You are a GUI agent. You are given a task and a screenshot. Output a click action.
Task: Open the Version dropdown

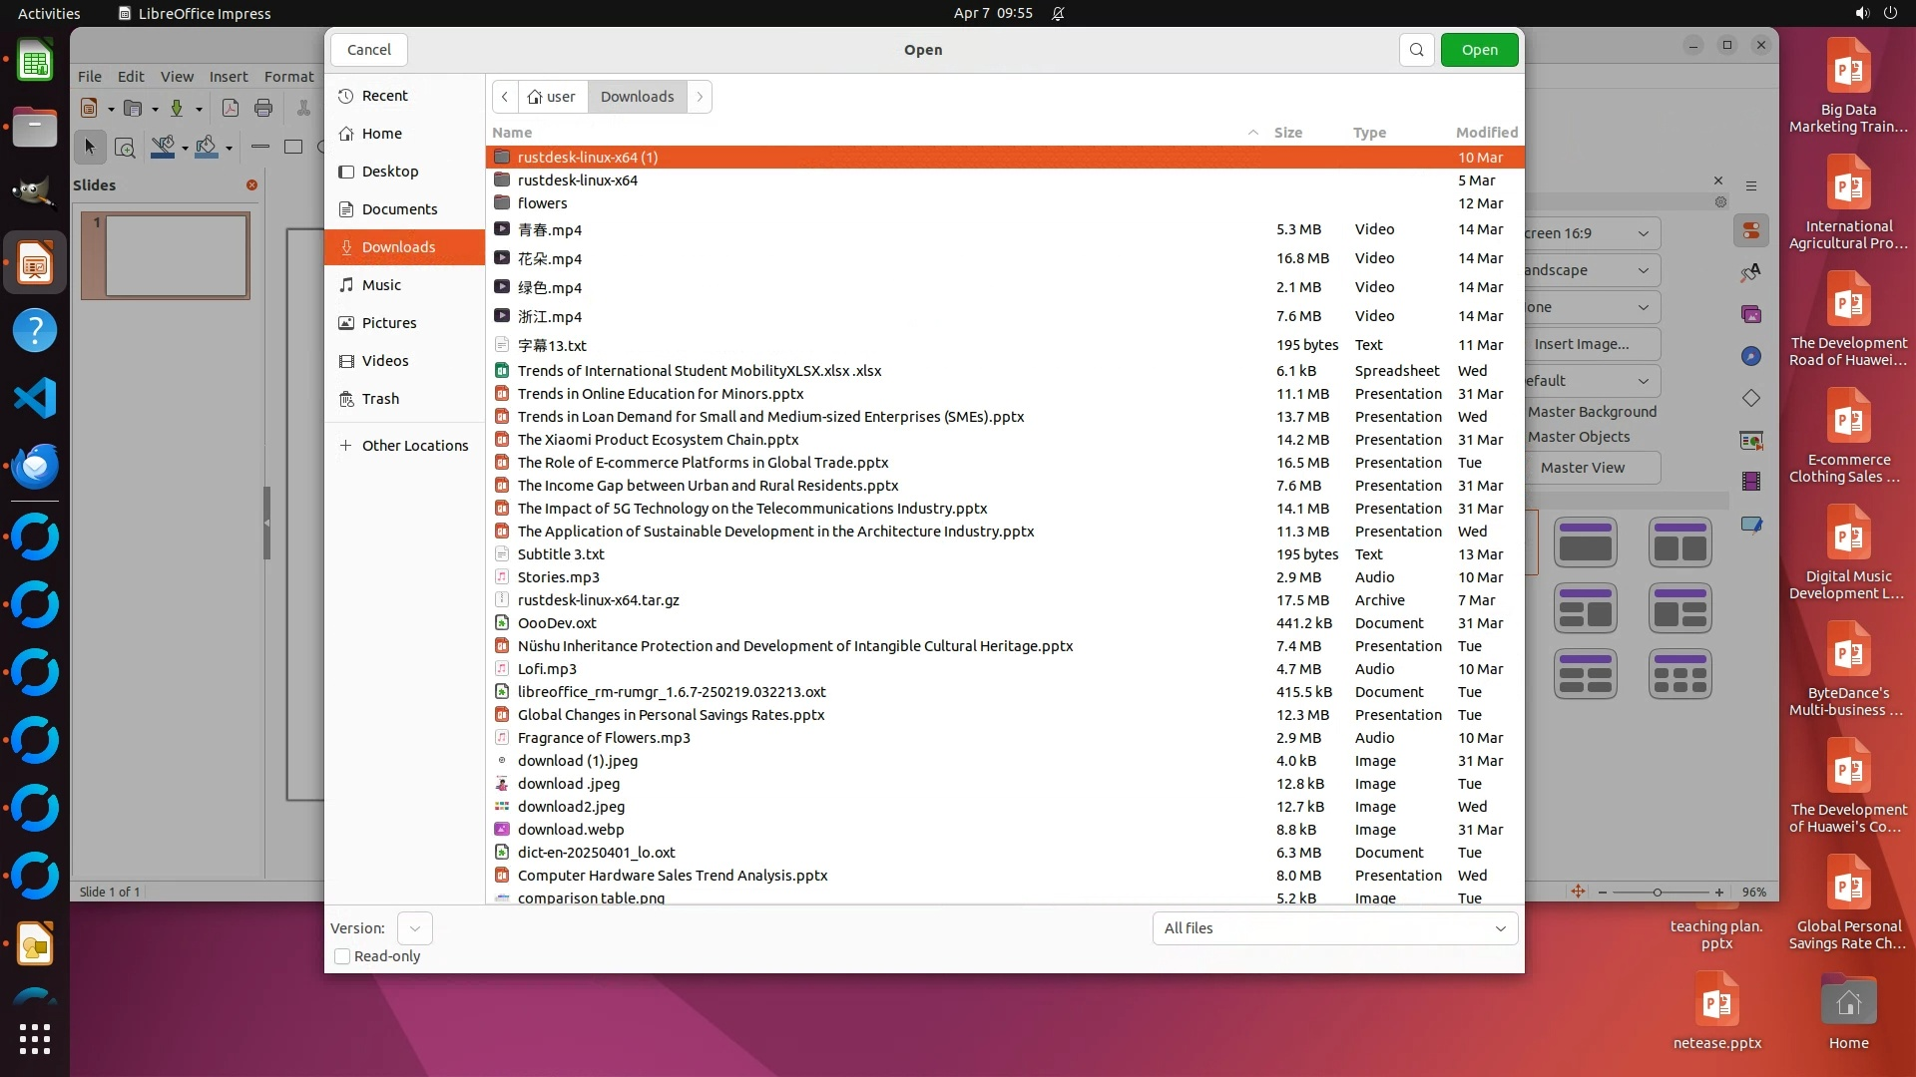414,928
